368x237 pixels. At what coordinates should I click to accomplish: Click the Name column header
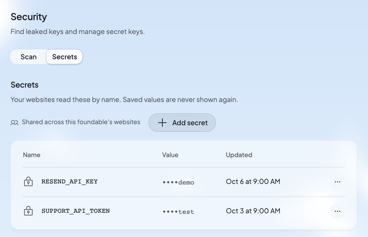tap(32, 155)
